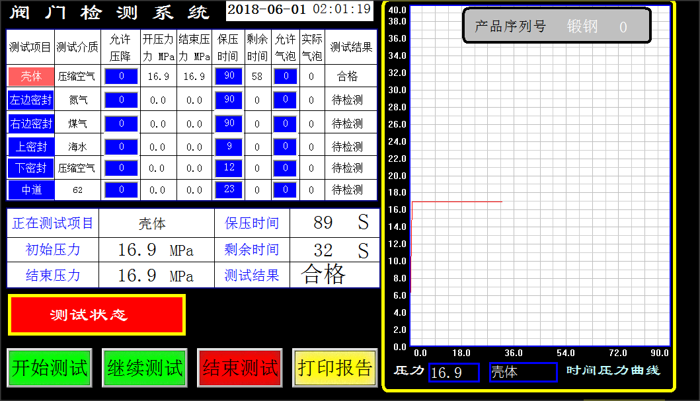Click the 开始测试 start test button
Screen dimensions: 700x401
tap(49, 368)
